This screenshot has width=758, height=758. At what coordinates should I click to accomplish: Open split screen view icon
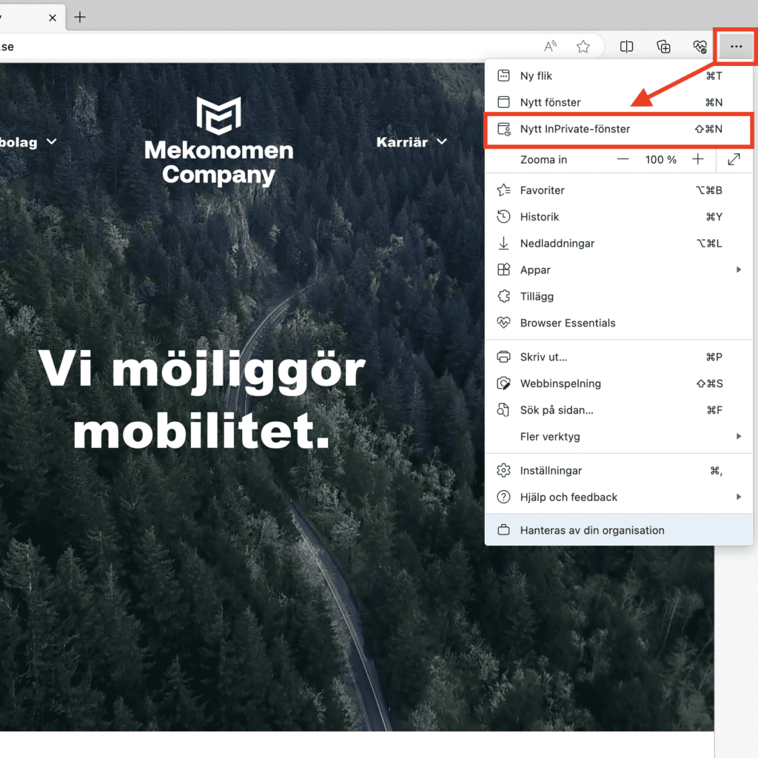coord(626,47)
